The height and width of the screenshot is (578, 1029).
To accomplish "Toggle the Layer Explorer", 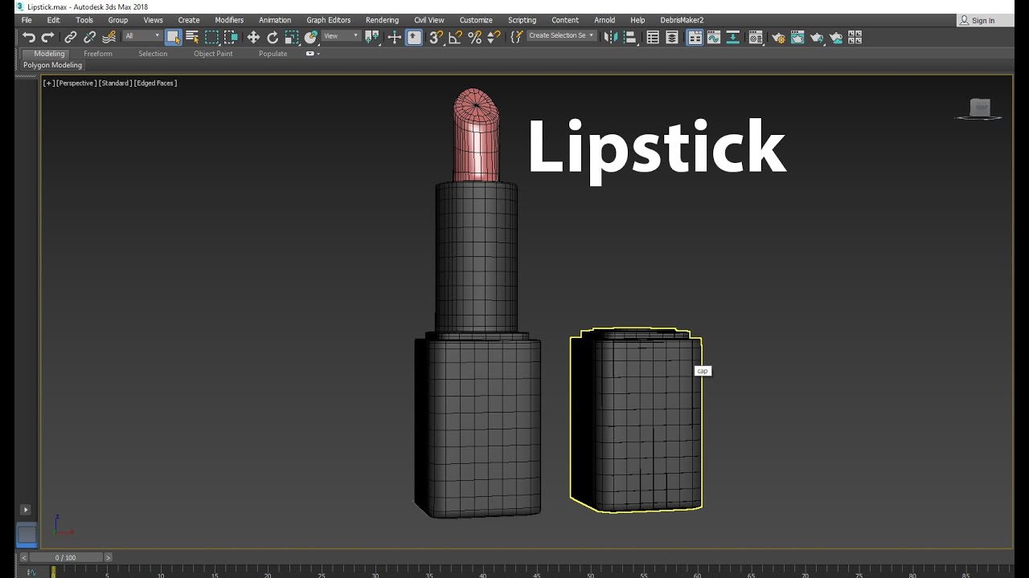I will [672, 37].
